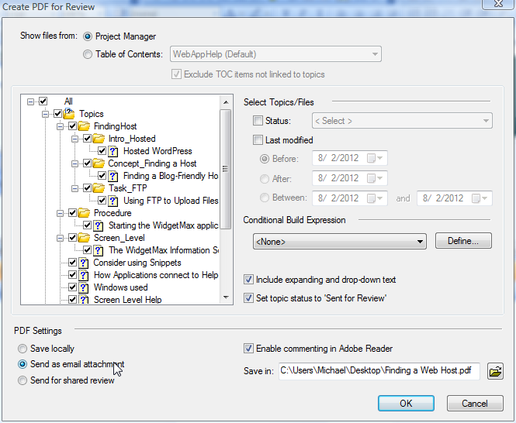Uncheck the Windows used checkbox
Viewport: 516px width, 423px height.
pos(72,287)
